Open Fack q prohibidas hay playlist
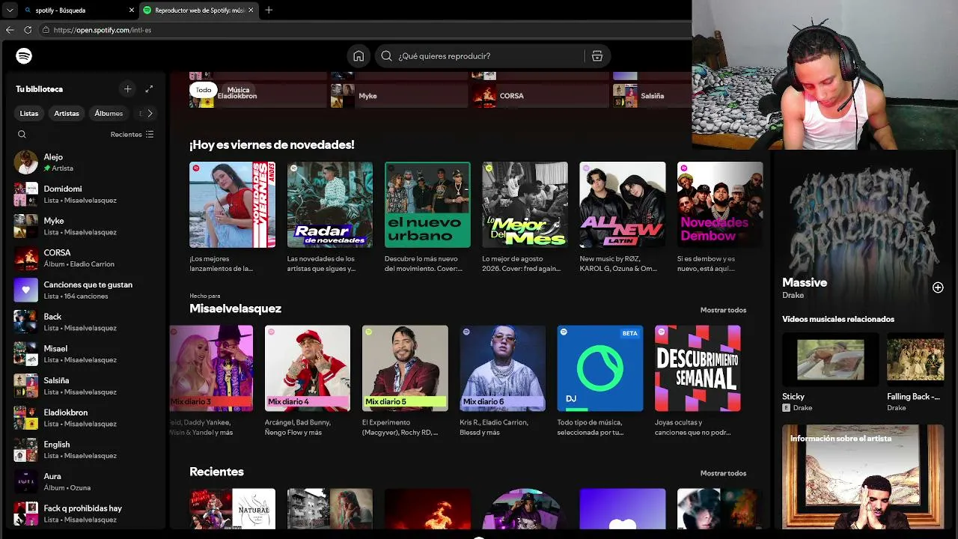 click(85, 514)
